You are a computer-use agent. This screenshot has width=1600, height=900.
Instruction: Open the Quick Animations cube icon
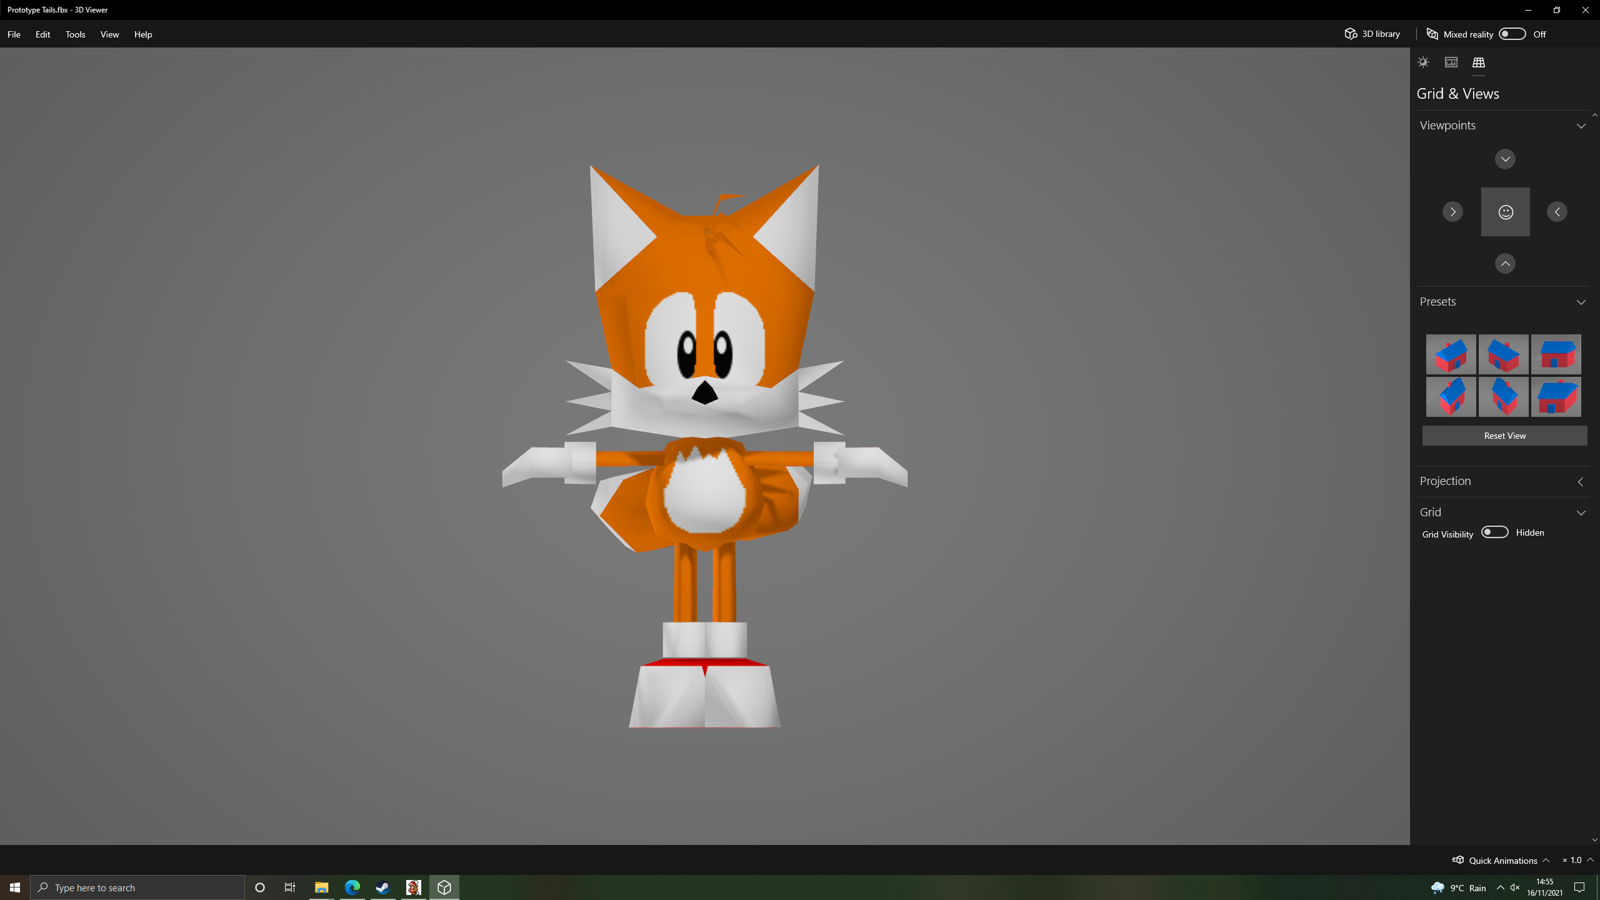tap(1458, 860)
